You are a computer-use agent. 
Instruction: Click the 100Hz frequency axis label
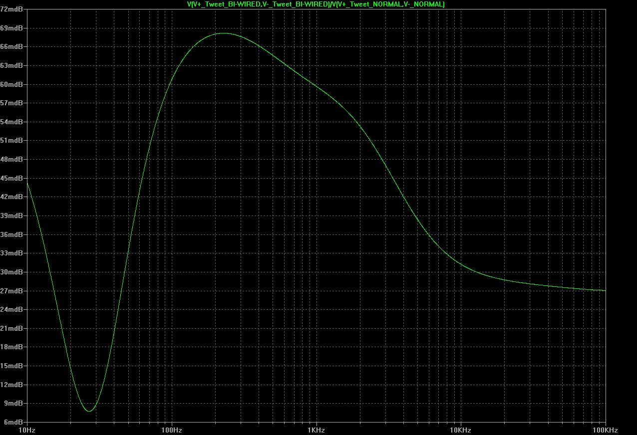(171, 430)
